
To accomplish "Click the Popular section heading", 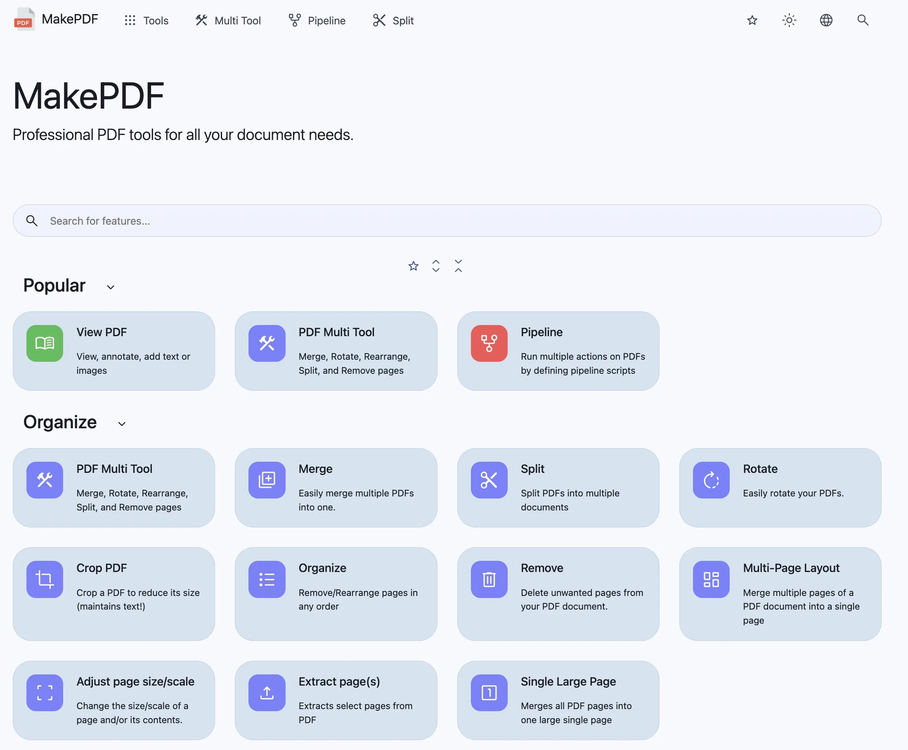I will click(54, 285).
